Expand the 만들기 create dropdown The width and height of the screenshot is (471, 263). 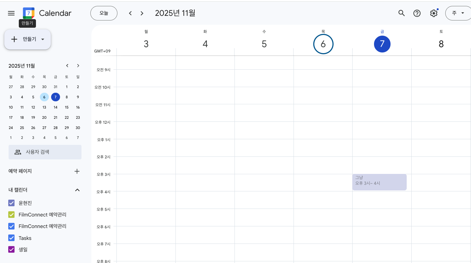43,39
